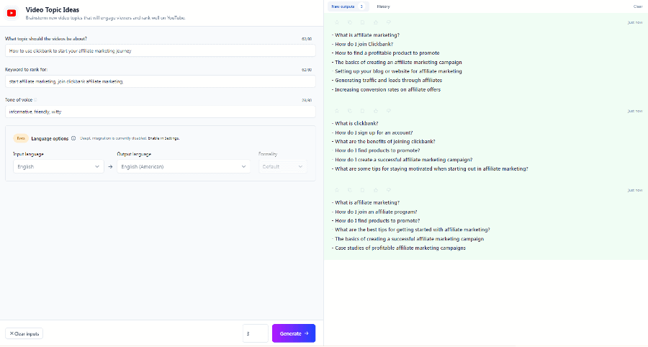Click "How do I join an affiliate program?"

coord(376,212)
